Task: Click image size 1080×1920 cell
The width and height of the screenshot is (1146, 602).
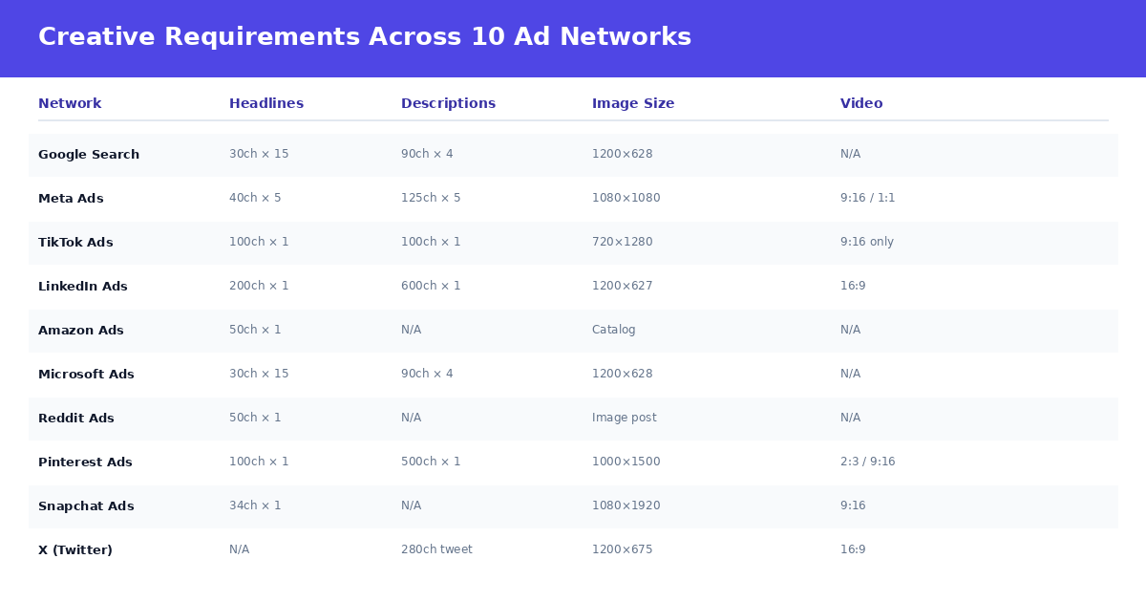Action: pos(626,505)
